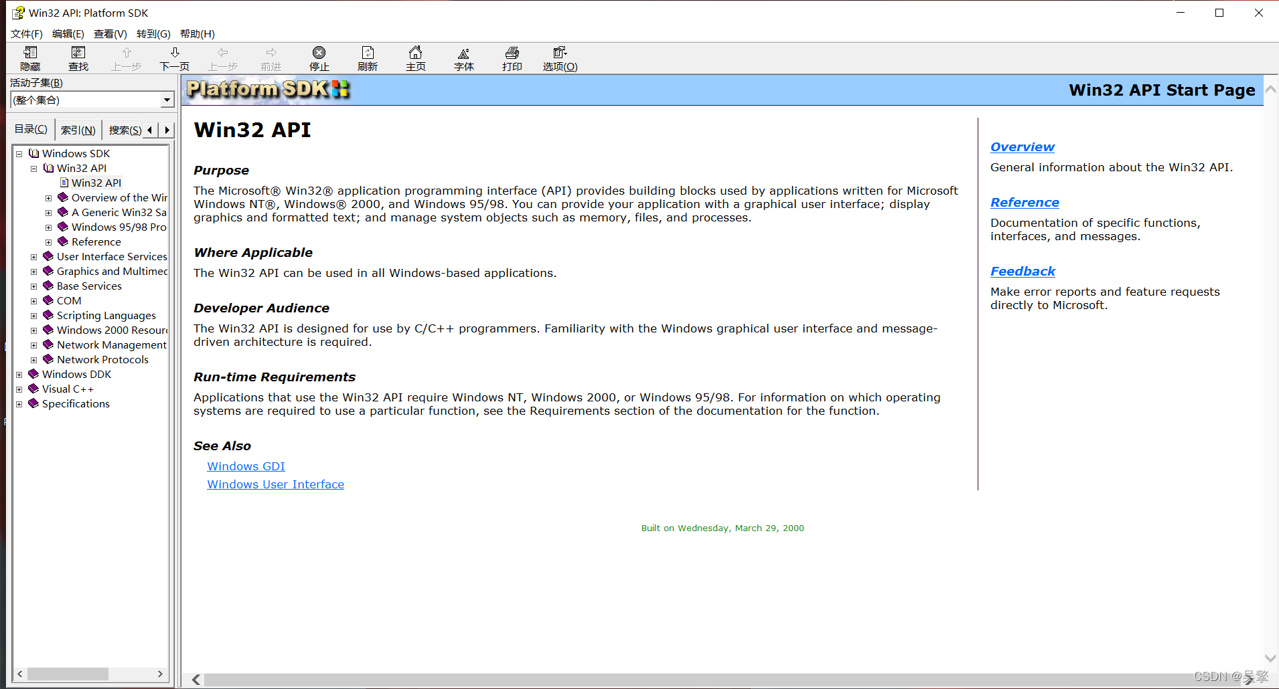Expand the Scripting Languages node
Image resolution: width=1279 pixels, height=689 pixels.
(x=34, y=316)
